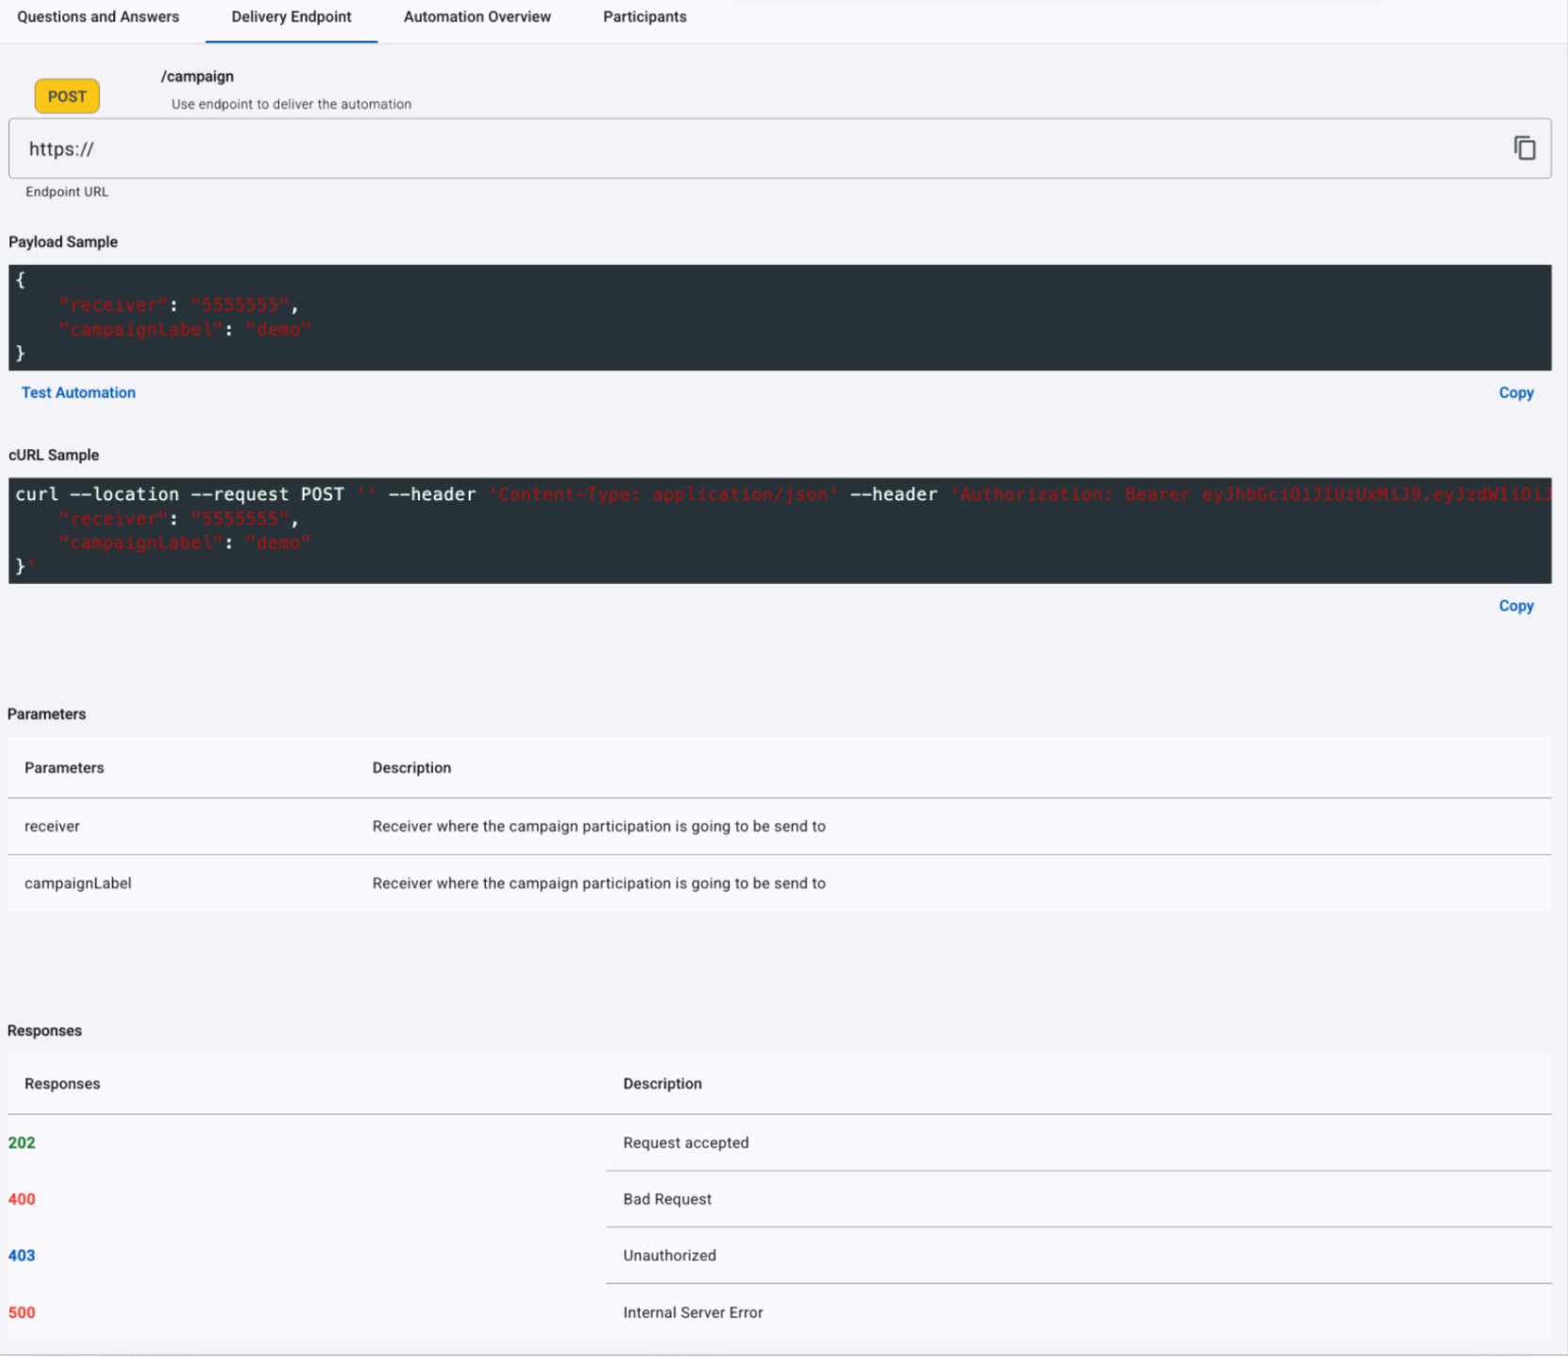Screen dimensions: 1568x1357
Task: Click the 400 response code
Action: click(x=22, y=1199)
